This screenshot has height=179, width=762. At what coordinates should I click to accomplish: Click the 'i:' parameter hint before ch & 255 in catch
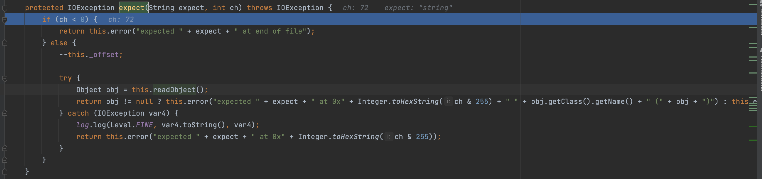(x=389, y=137)
